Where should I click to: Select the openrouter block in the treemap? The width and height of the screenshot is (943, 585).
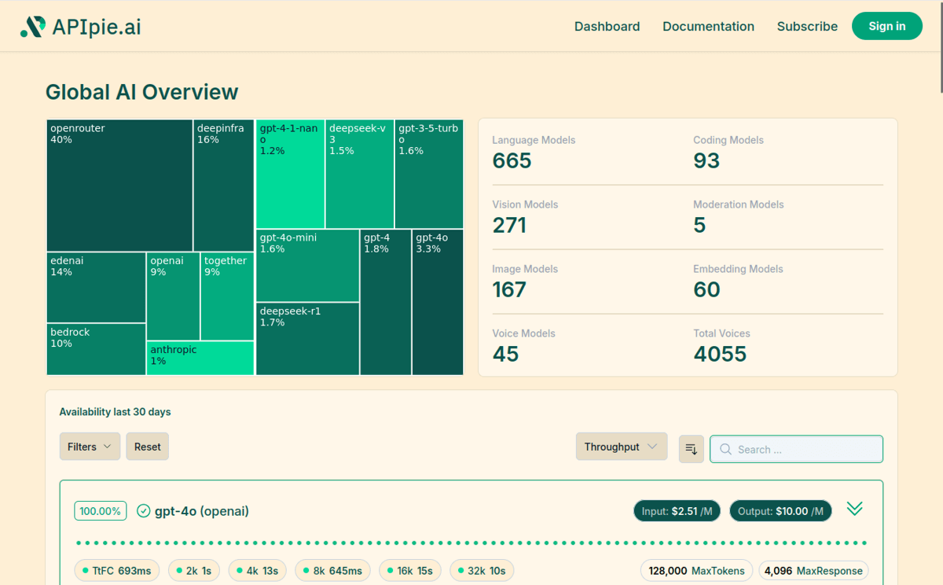pyautogui.click(x=118, y=185)
